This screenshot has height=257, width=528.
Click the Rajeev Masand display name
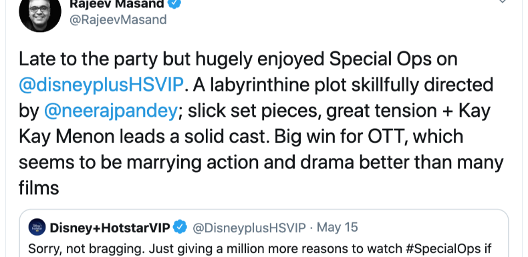pyautogui.click(x=117, y=4)
